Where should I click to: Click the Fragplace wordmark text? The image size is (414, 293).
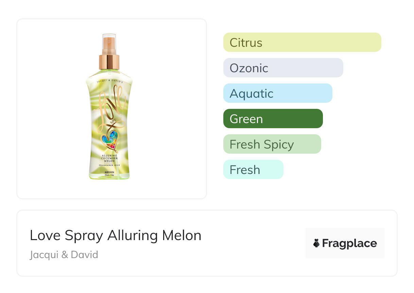(x=349, y=243)
